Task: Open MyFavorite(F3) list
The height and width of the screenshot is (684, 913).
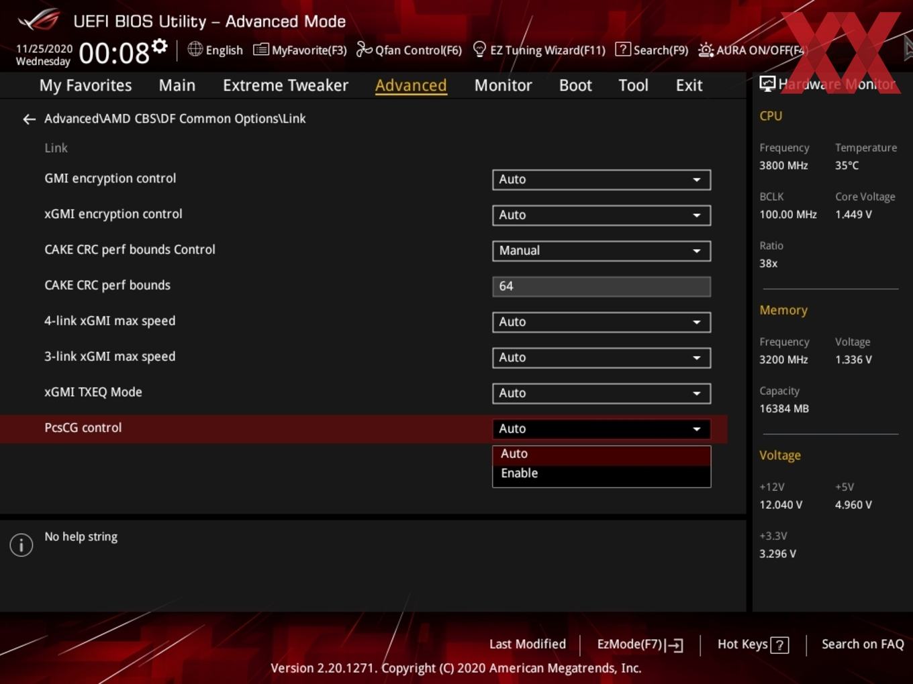Action: [299, 50]
